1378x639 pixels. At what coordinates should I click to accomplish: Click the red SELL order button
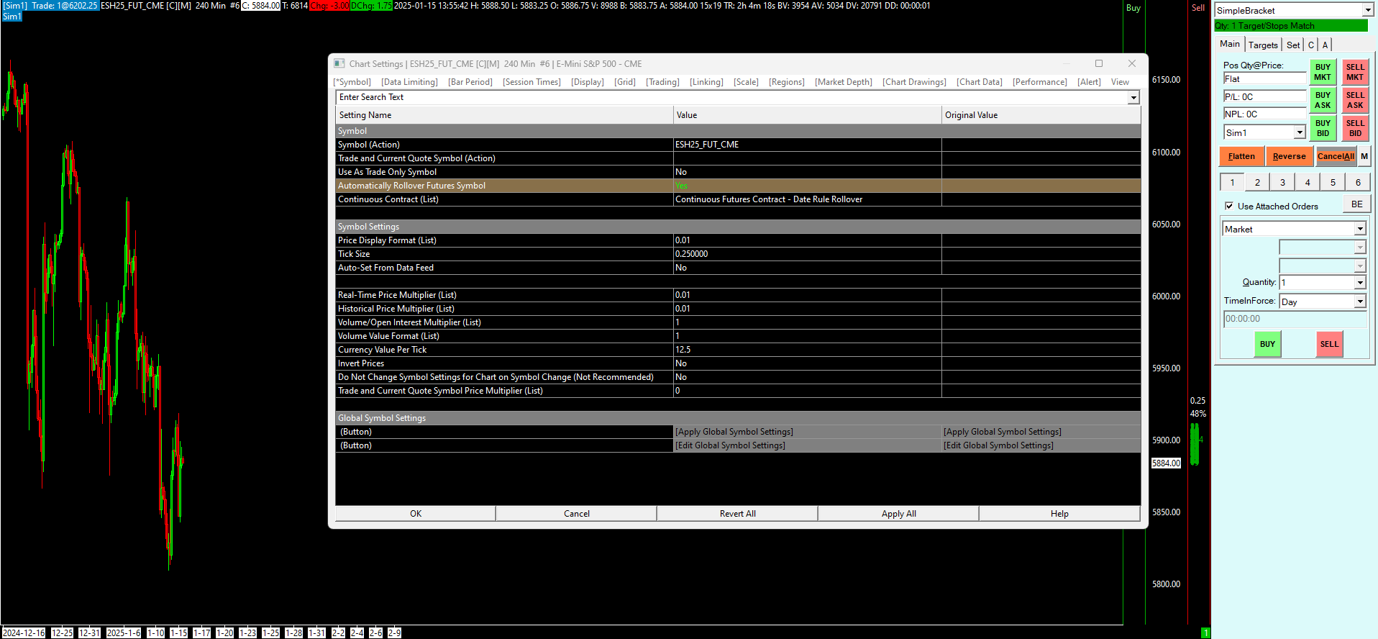[x=1329, y=344]
